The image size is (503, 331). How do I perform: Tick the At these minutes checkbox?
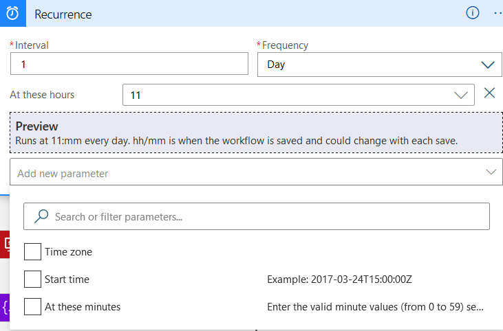(32, 307)
